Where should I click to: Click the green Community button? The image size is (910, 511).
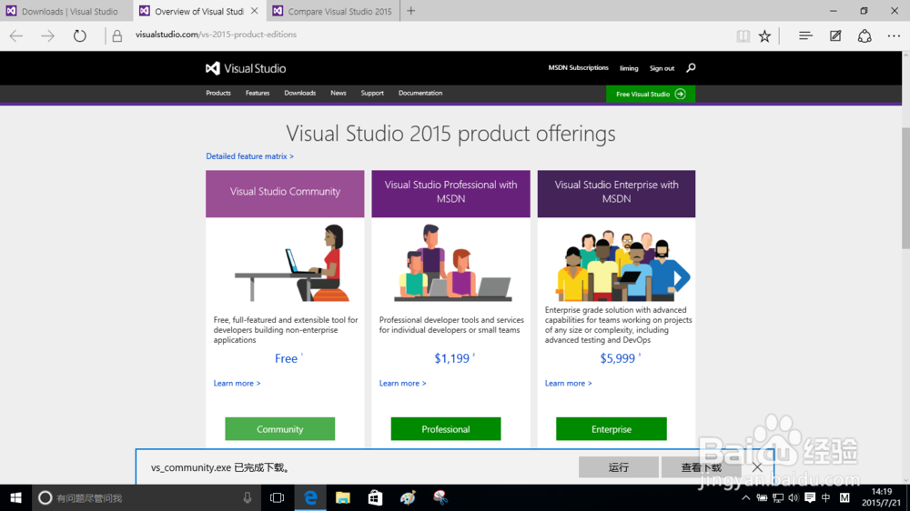[x=279, y=428]
